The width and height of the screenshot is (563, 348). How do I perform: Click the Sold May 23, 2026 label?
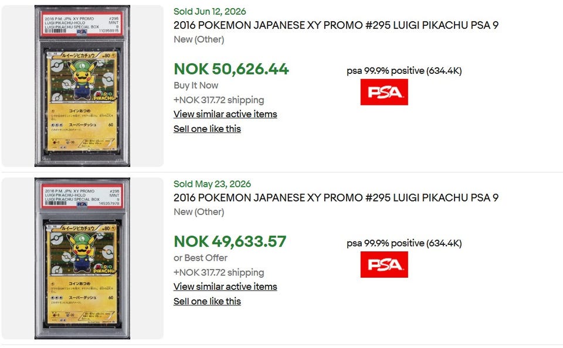(x=212, y=184)
